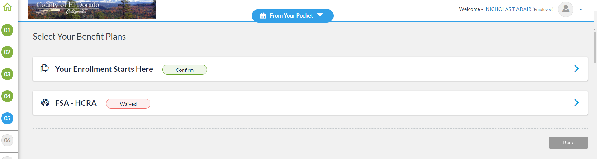Go to step 06 in sidebar
The height and width of the screenshot is (159, 597).
7,140
